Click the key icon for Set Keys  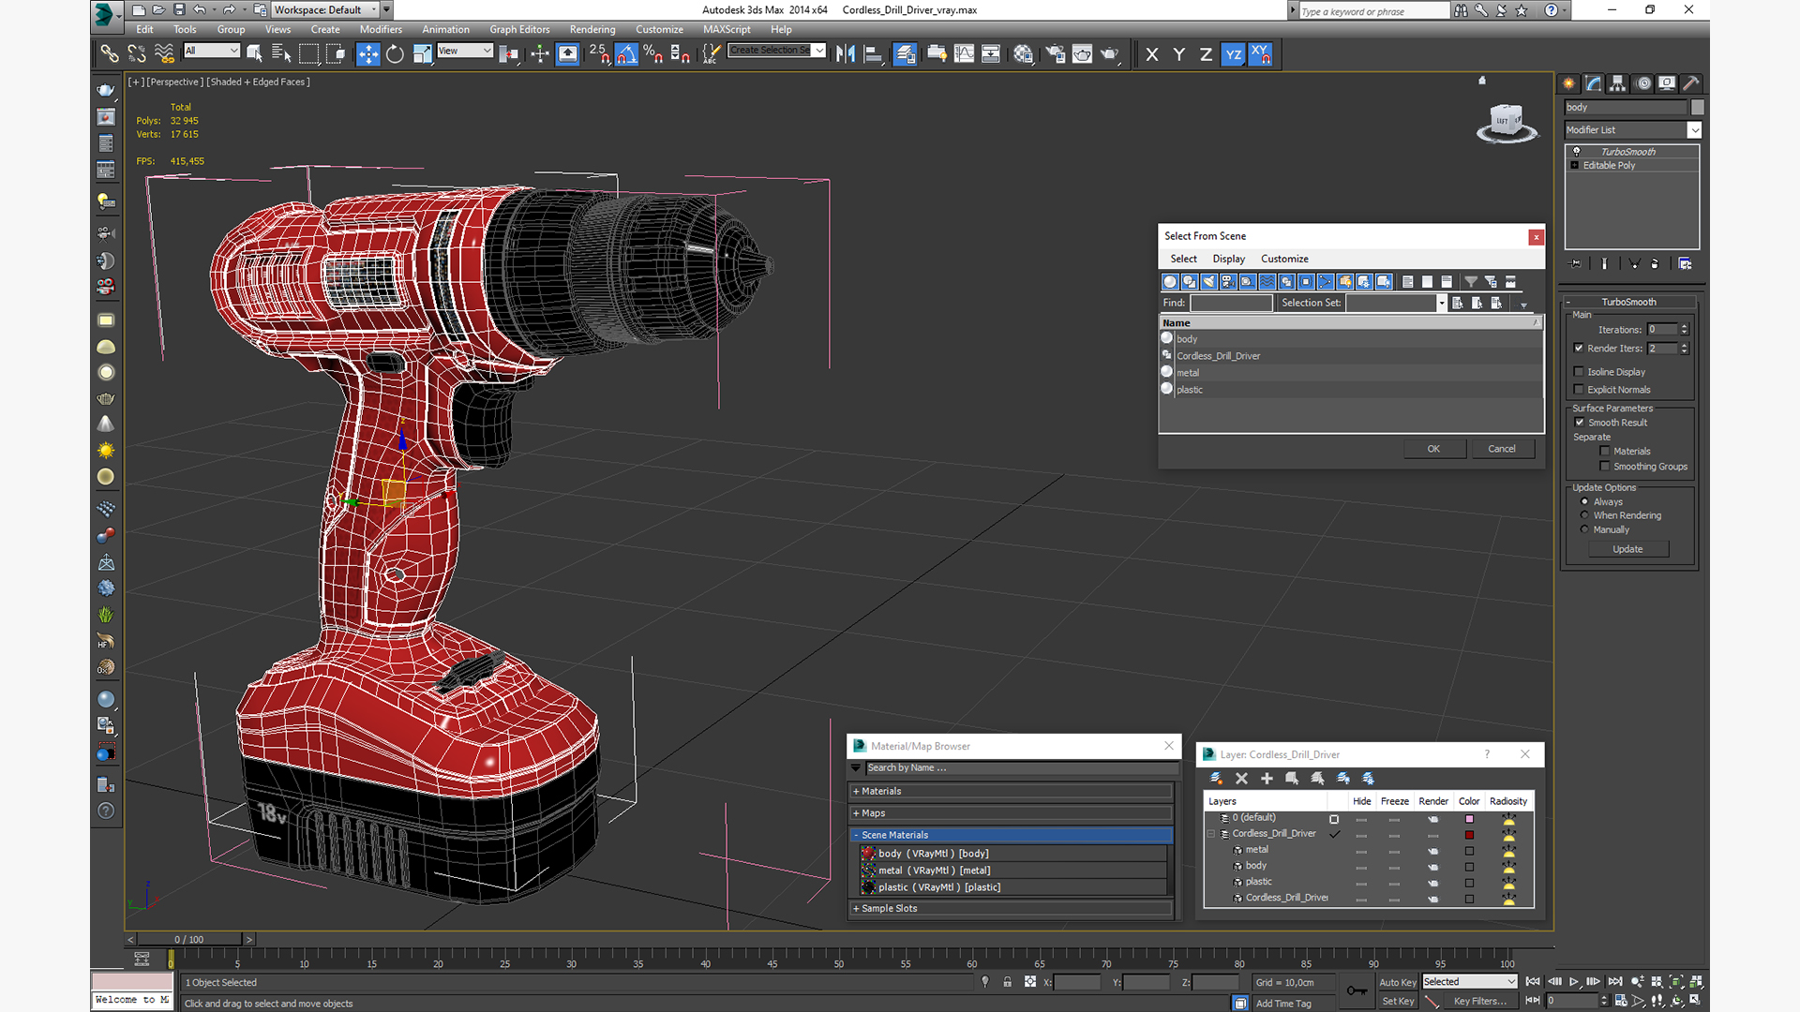point(1357,990)
